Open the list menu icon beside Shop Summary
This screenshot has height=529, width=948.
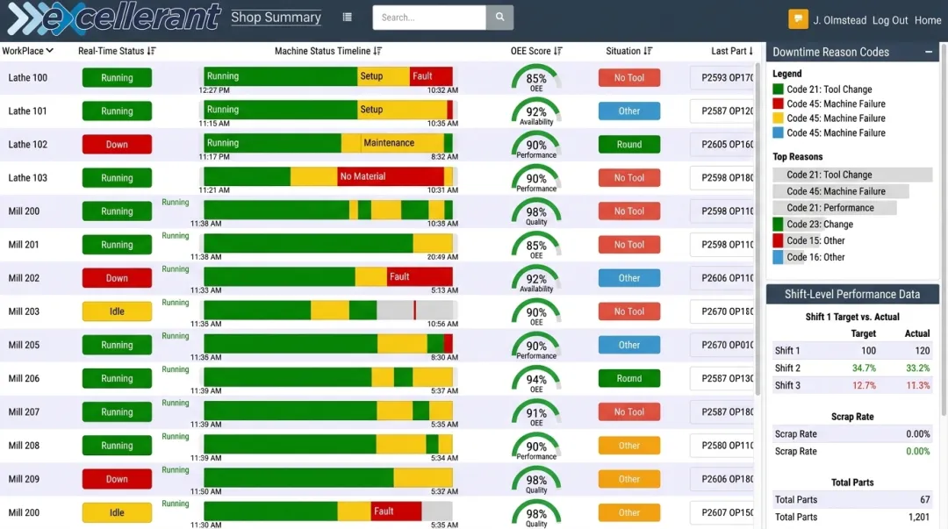[x=347, y=17]
